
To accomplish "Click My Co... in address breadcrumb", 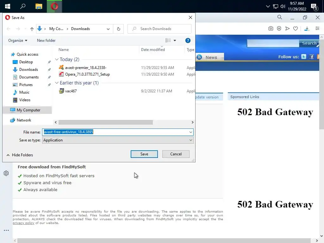I will (x=56, y=29).
